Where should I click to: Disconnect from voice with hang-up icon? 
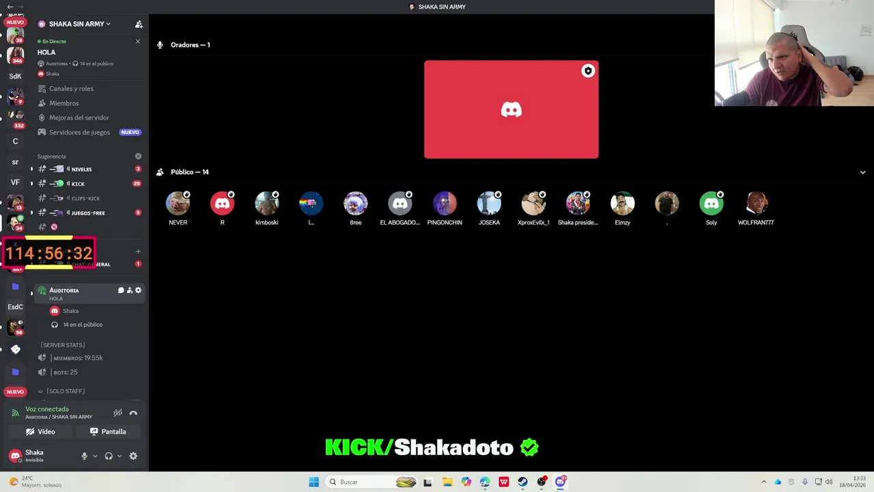point(133,413)
